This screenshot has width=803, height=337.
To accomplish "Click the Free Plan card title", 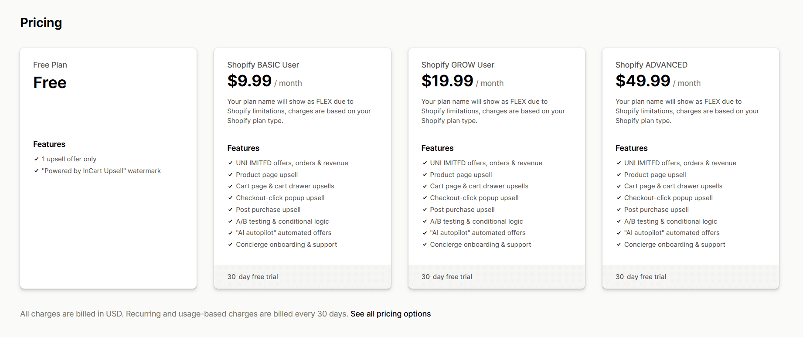I will tap(50, 65).
